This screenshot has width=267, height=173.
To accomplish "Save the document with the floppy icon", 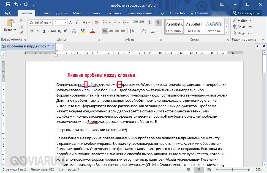I will click(8, 5).
